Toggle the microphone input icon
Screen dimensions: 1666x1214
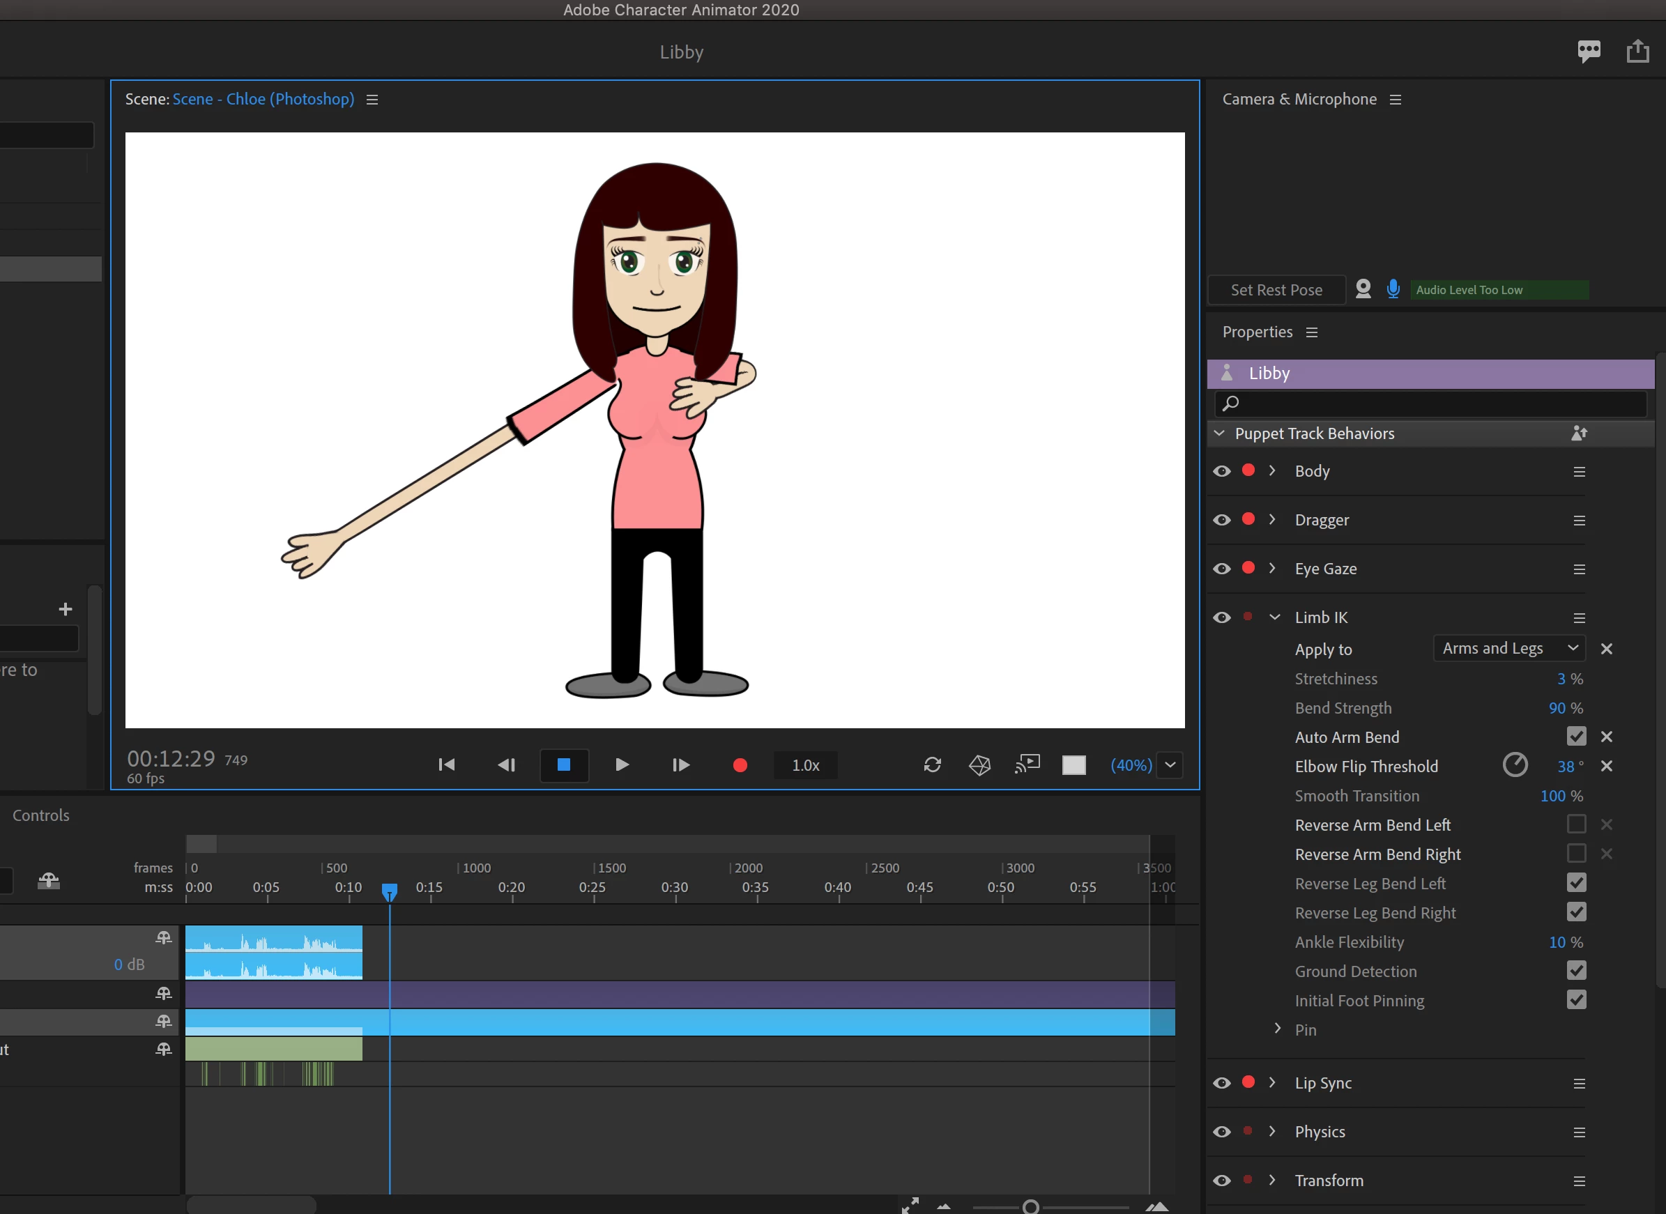click(x=1393, y=289)
